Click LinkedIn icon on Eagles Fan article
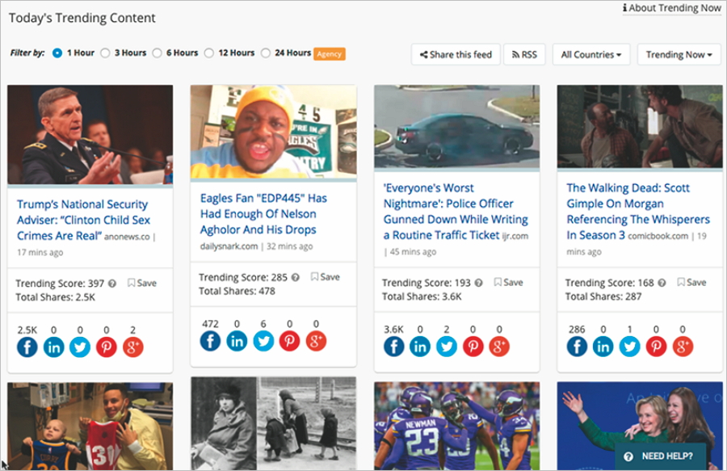The height and width of the screenshot is (471, 727). pos(237,341)
